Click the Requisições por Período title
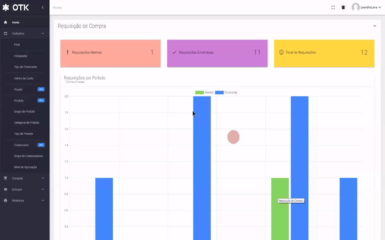 click(x=85, y=78)
